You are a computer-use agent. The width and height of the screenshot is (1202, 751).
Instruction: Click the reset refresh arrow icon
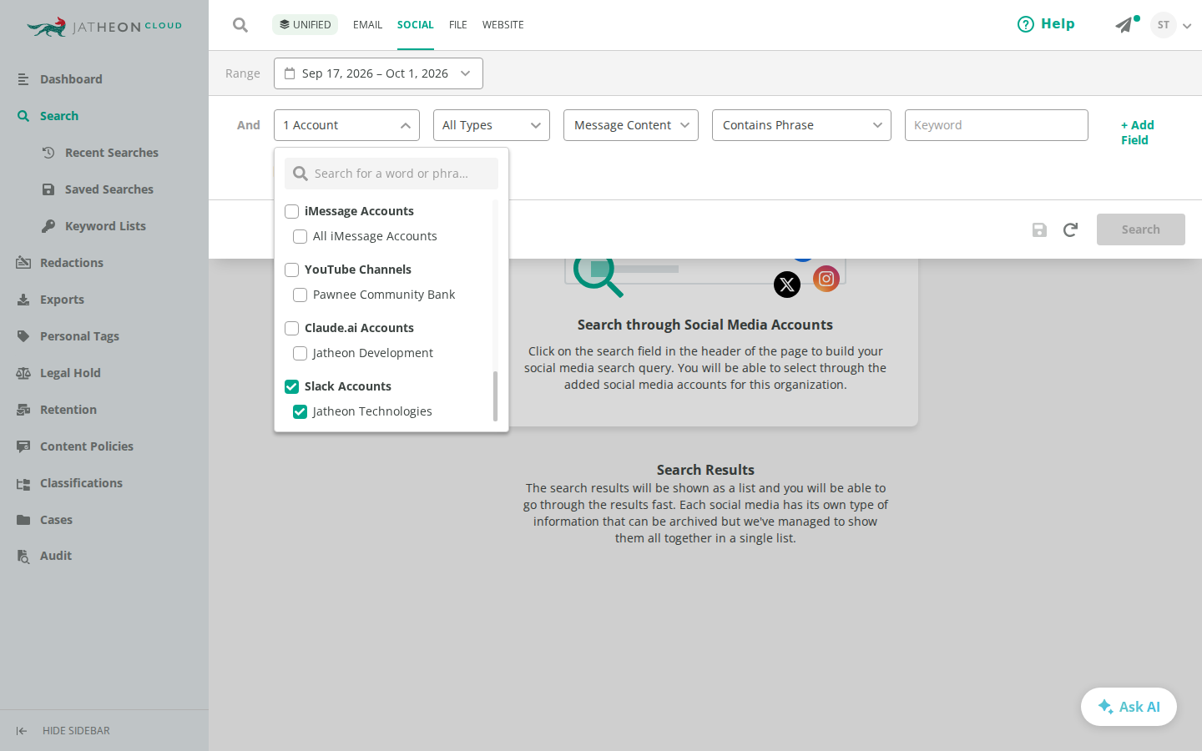tap(1070, 229)
